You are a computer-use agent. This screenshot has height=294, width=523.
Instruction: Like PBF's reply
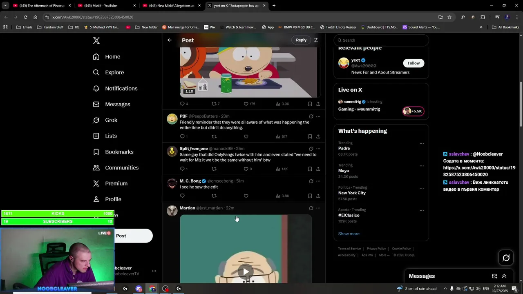246,136
